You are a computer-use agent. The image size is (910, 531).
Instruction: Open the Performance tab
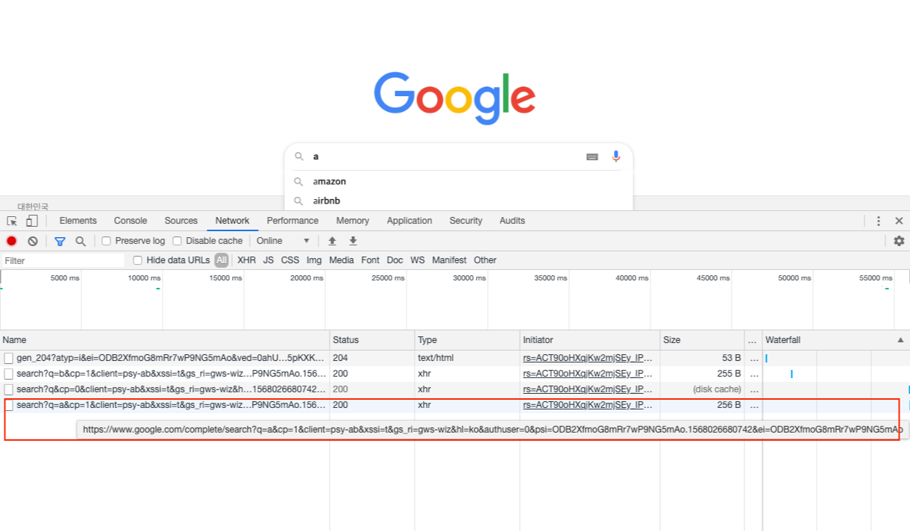292,221
